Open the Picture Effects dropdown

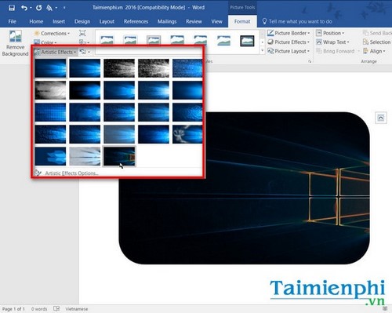click(289, 42)
